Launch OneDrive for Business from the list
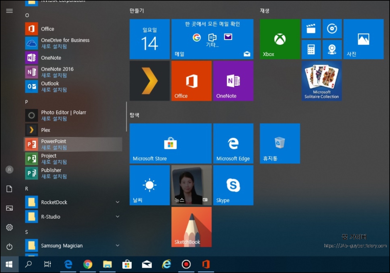The height and width of the screenshot is (273, 390). point(73,43)
